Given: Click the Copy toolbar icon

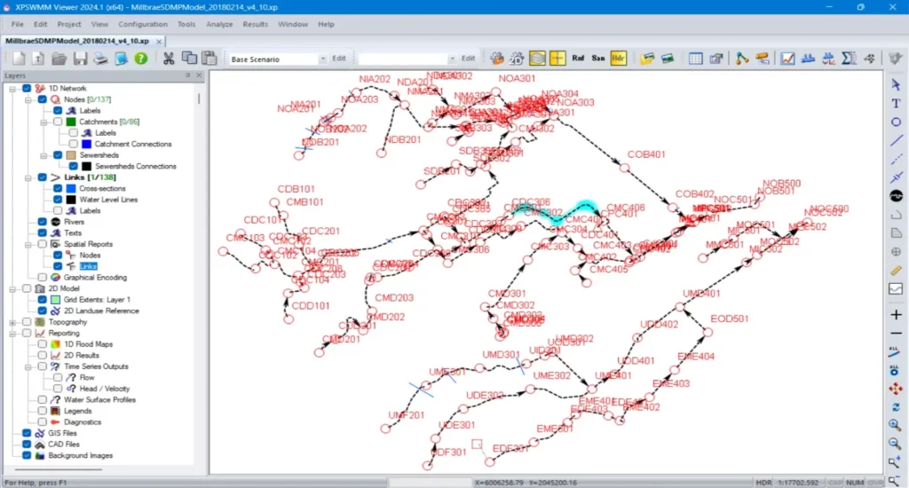Looking at the screenshot, I should click(189, 58).
